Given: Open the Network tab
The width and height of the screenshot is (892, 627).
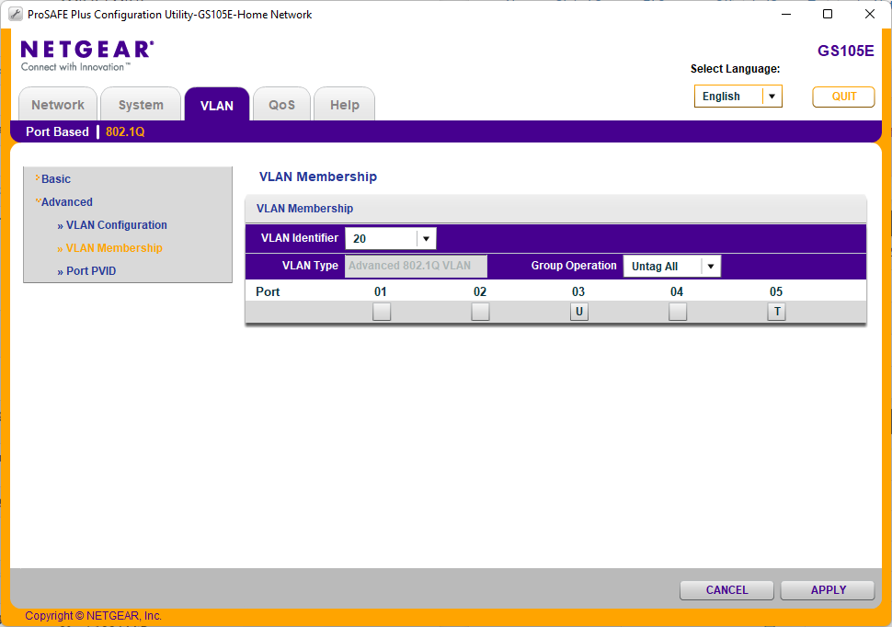Looking at the screenshot, I should (57, 105).
